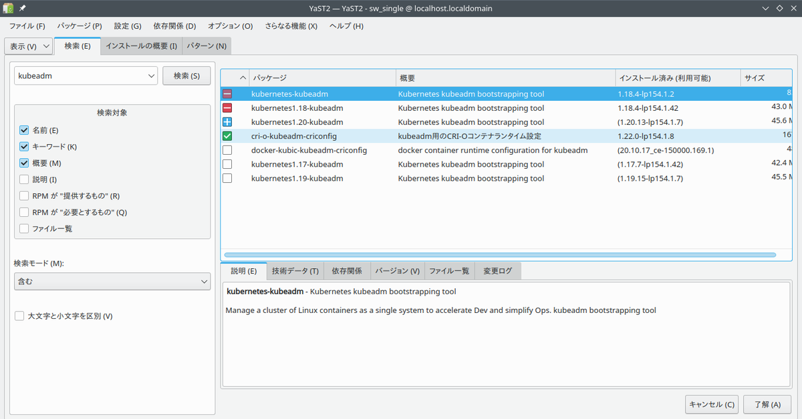Click the 検索 (S) button
Viewport: 802px width, 419px height.
click(186, 76)
